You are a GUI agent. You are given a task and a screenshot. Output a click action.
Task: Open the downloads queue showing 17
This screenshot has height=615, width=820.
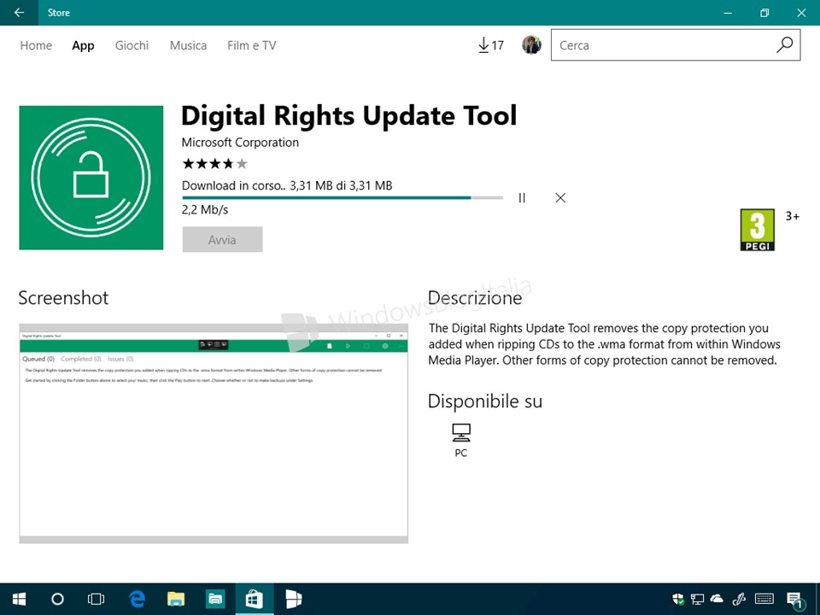[490, 45]
